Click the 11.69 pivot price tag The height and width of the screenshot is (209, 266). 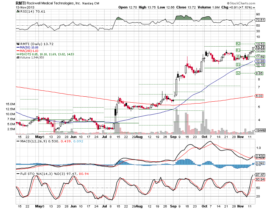[x=260, y=57]
